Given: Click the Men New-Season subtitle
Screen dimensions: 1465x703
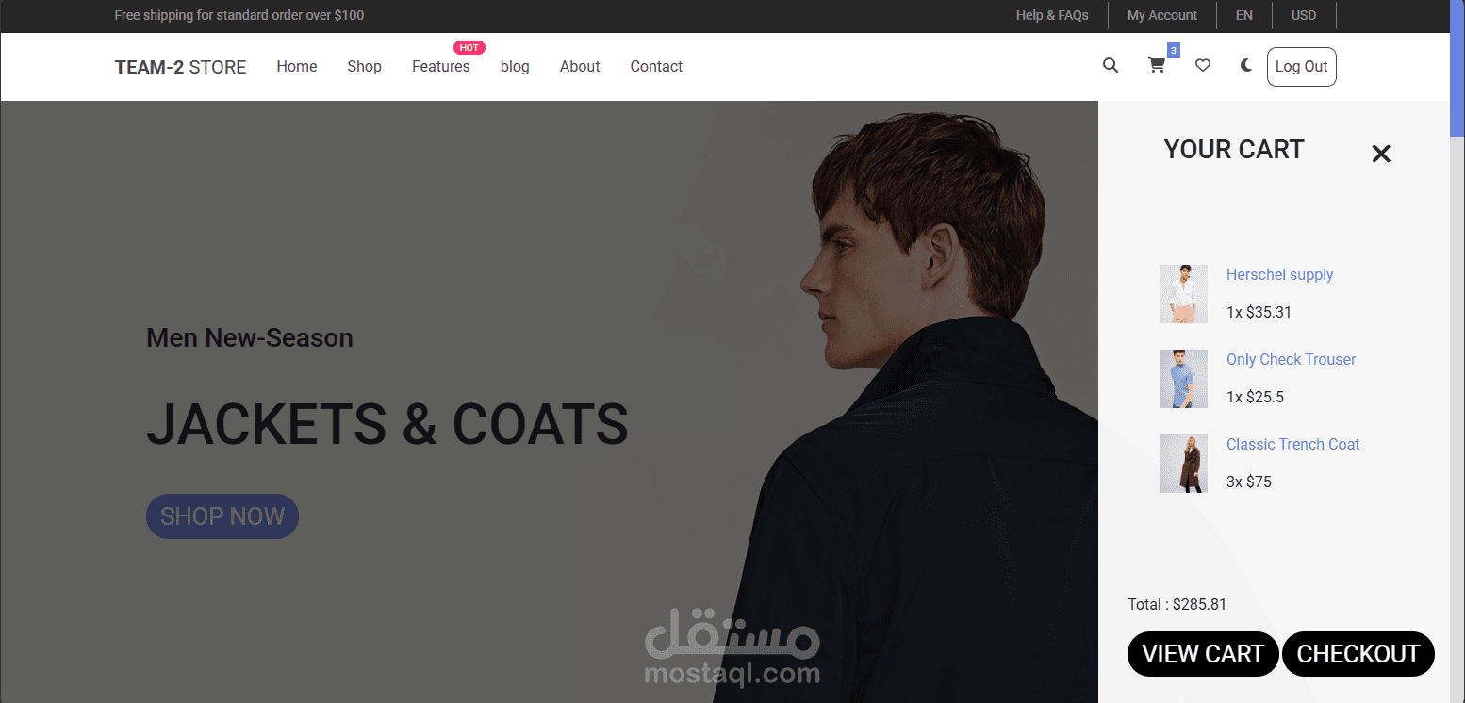Looking at the screenshot, I should click(x=250, y=337).
